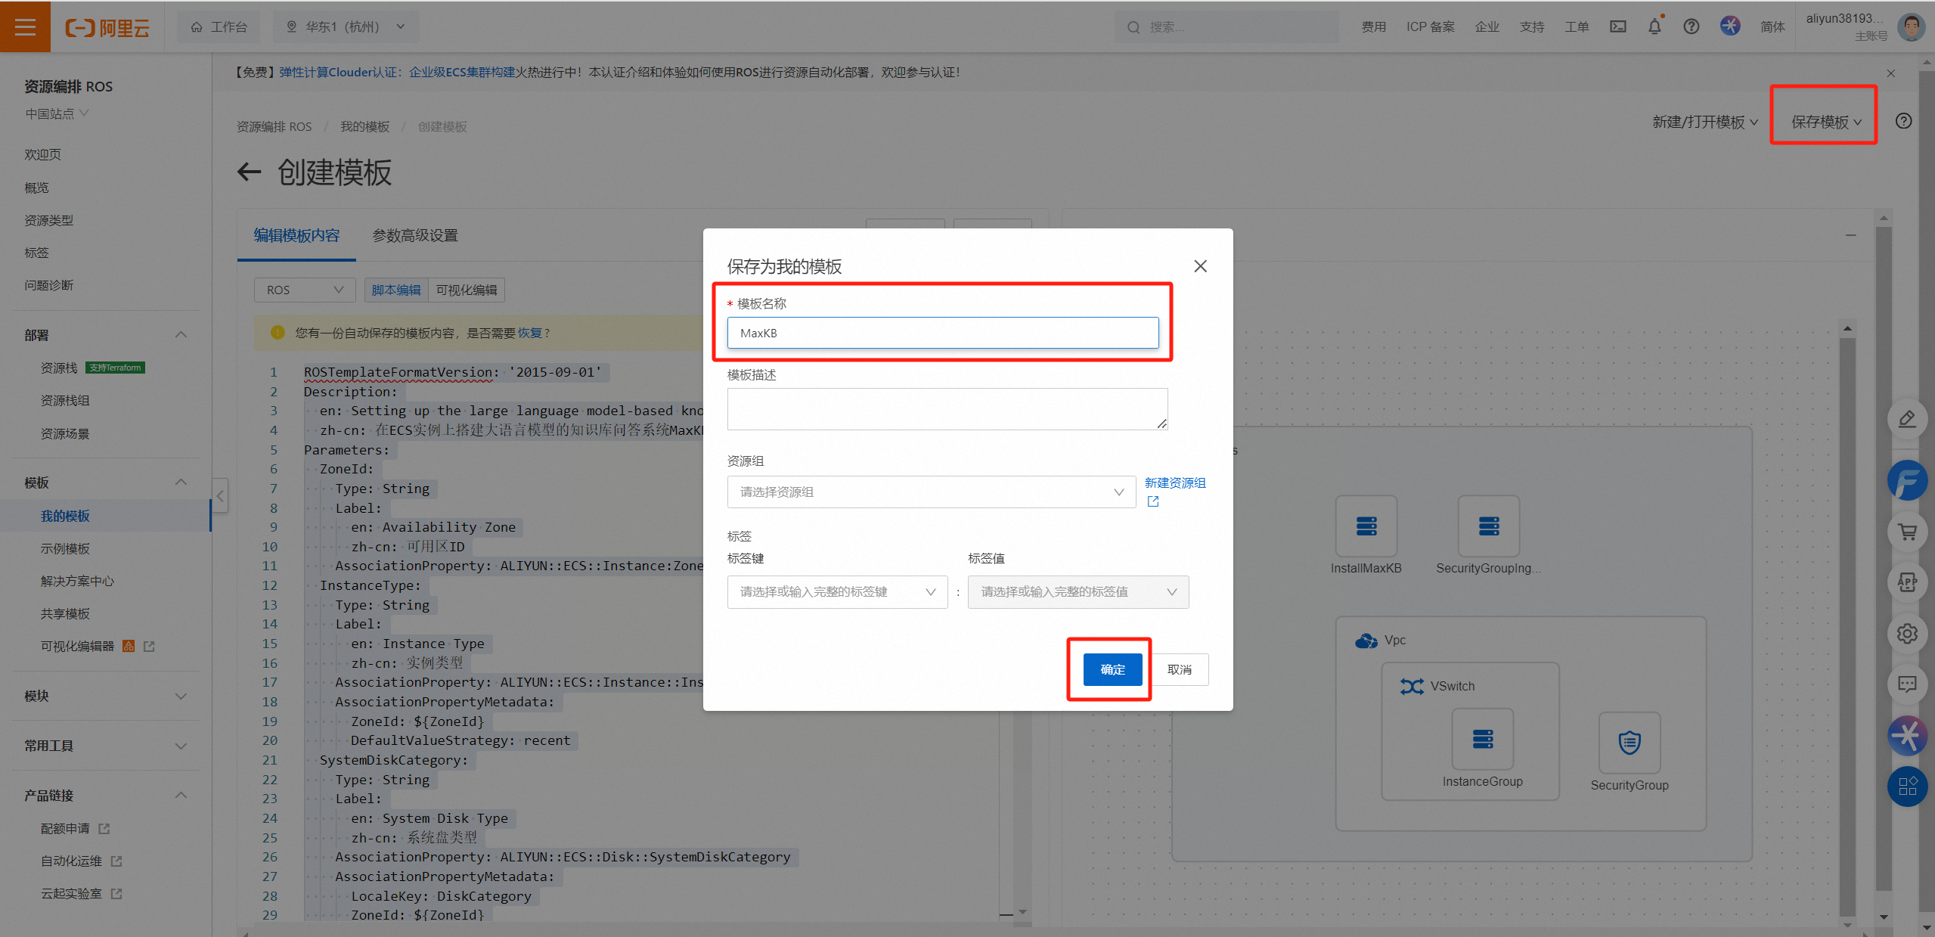The height and width of the screenshot is (937, 1935).
Task: Switch to 脚本编辑 mode
Action: point(396,290)
